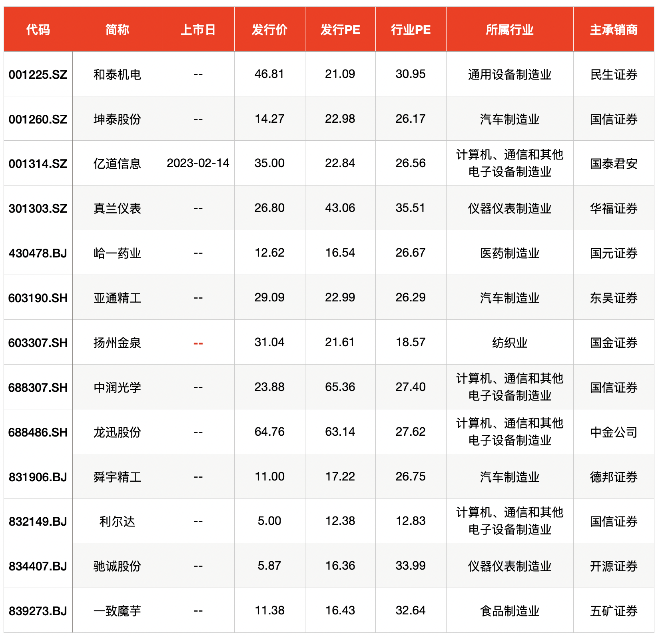Viewport: 658px width, 638px height.
Task: Click the 上市日 column header
Action: (x=198, y=30)
